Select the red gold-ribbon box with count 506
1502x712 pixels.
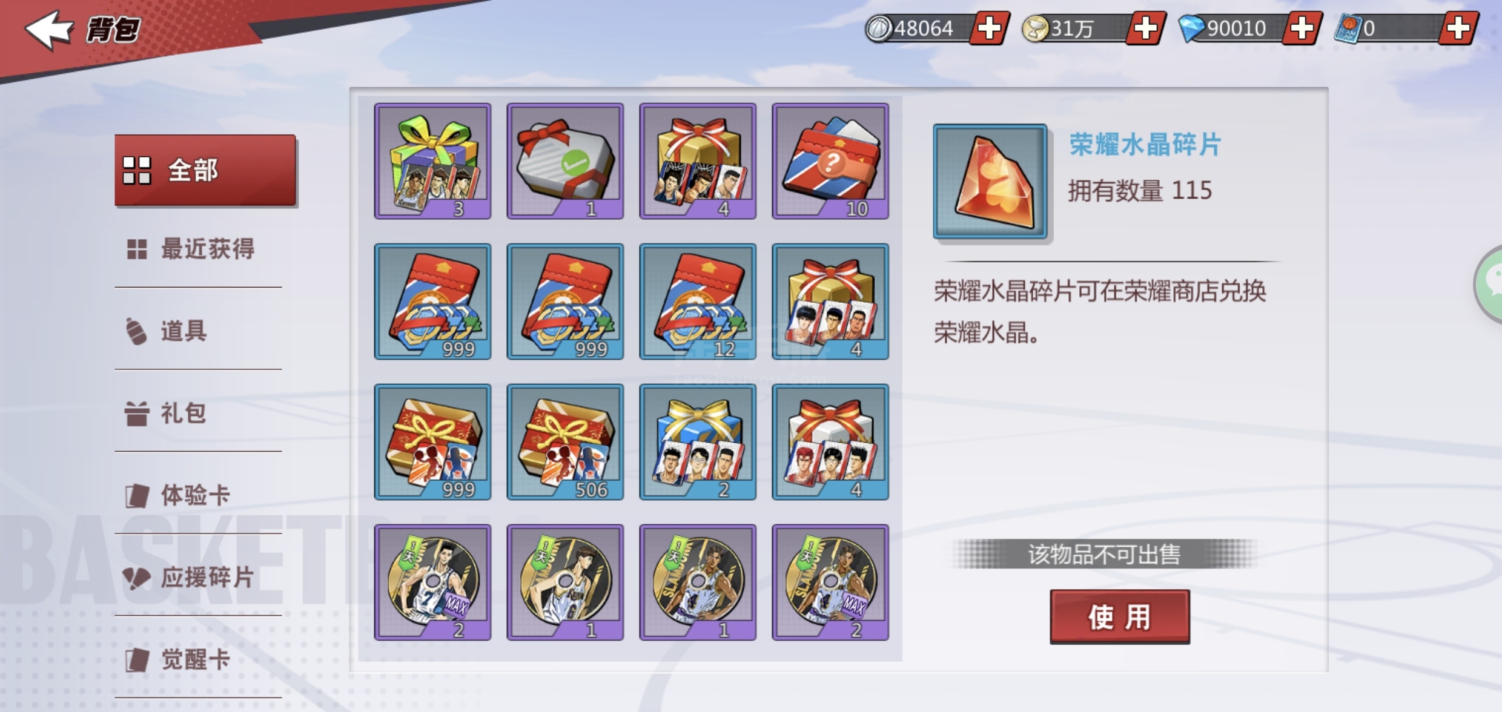click(565, 442)
